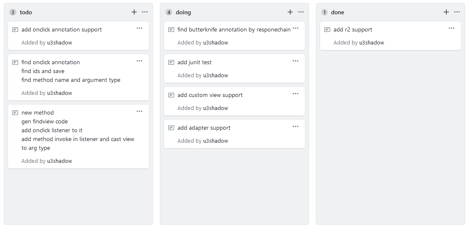This screenshot has height=230, width=469.
Task: Add a new card to doing column
Action: pyautogui.click(x=290, y=12)
